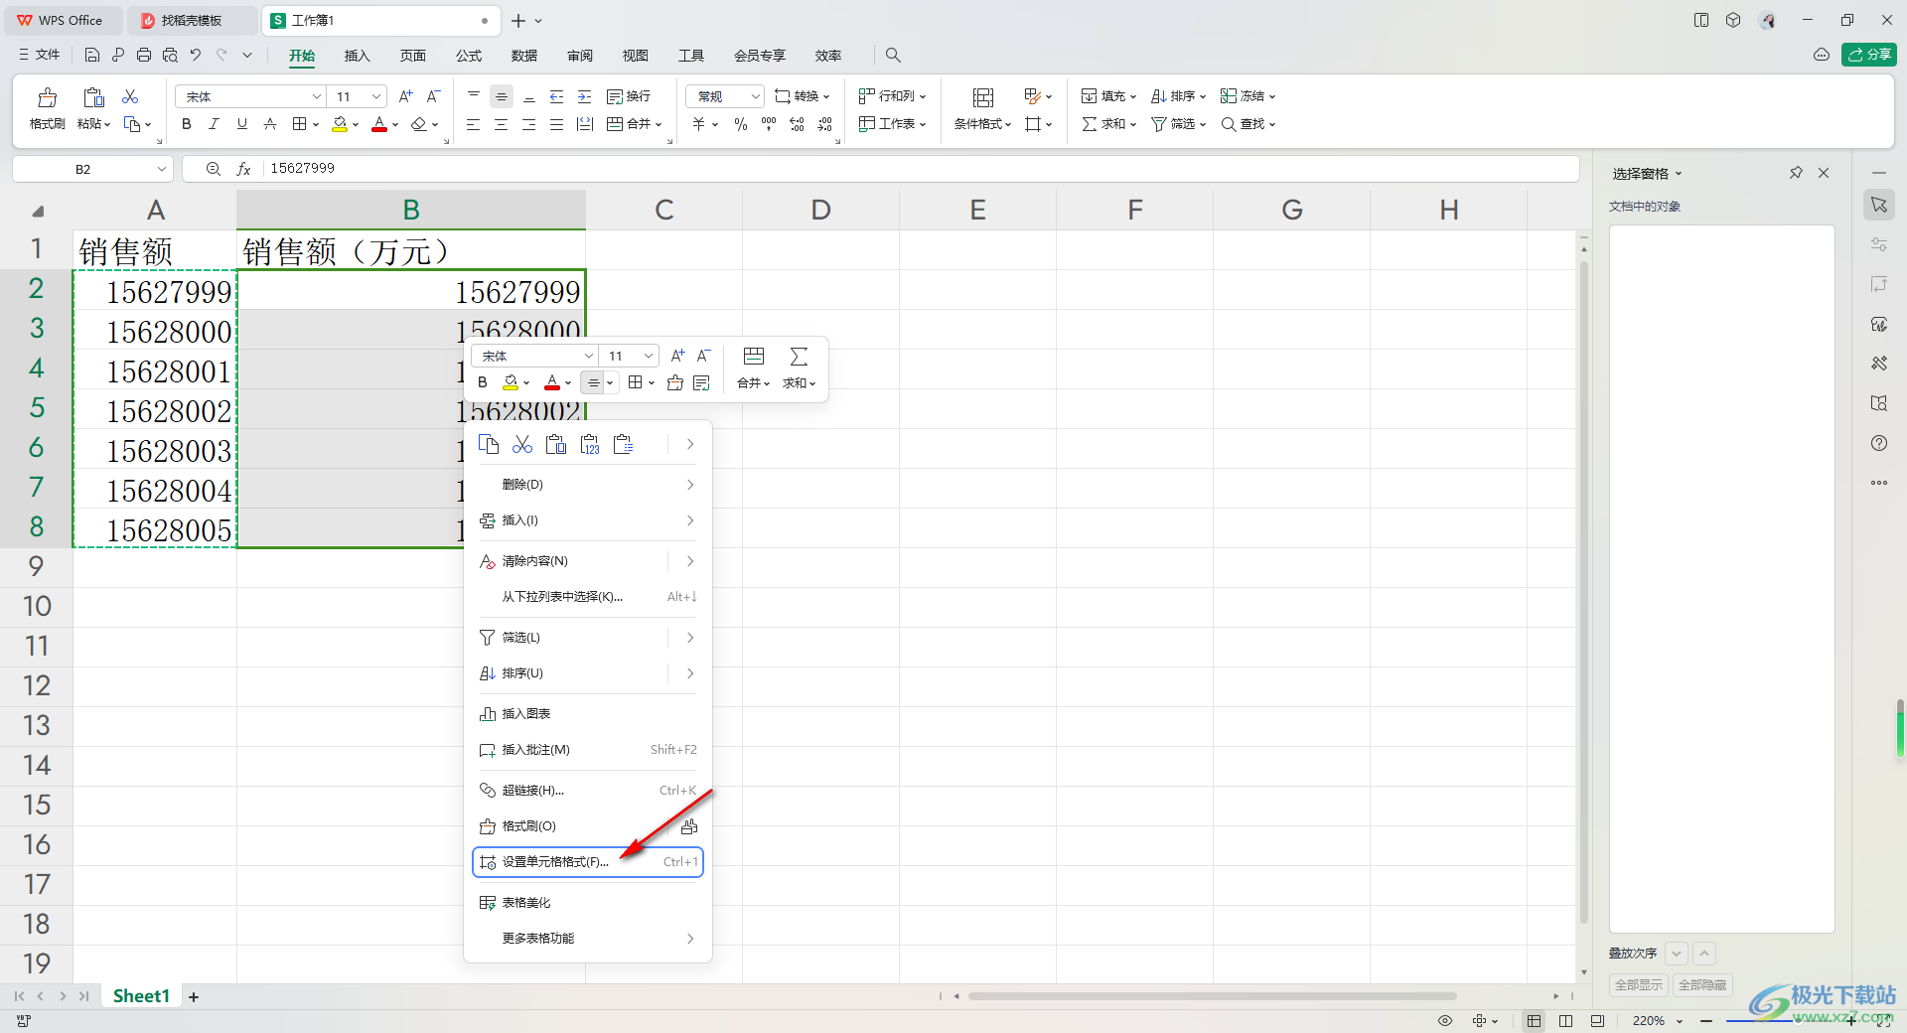The width and height of the screenshot is (1907, 1033).
Task: Click the zoom out minus button
Action: (x=1706, y=1020)
